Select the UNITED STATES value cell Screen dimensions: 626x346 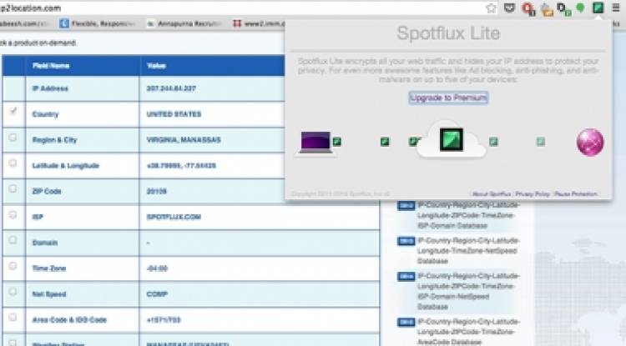click(174, 114)
